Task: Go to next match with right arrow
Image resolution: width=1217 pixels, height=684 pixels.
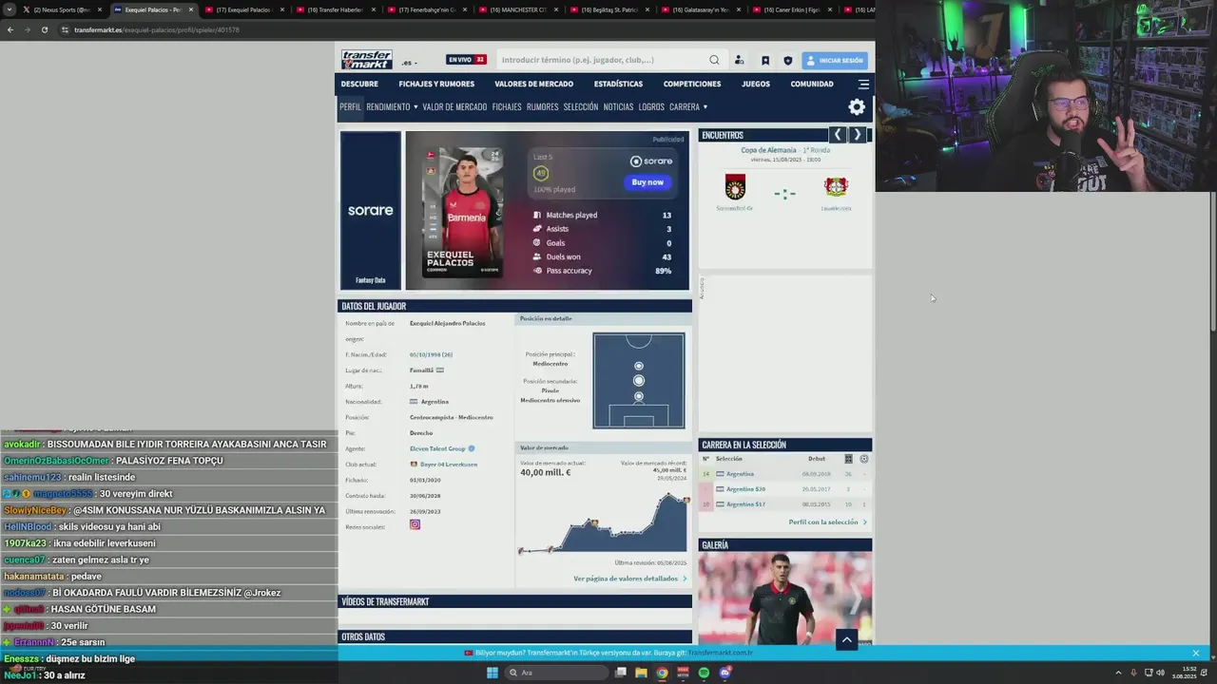Action: point(857,135)
